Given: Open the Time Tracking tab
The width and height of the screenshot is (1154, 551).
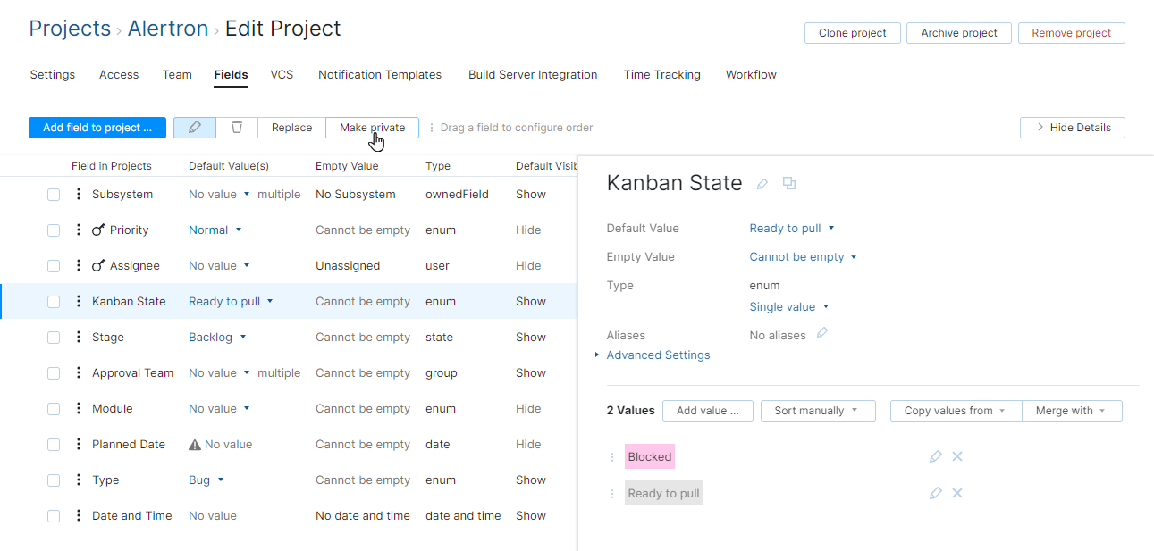Looking at the screenshot, I should pos(661,75).
